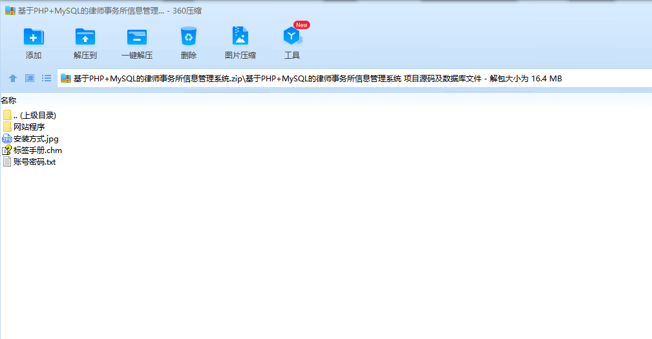This screenshot has width=652, height=339.
Task: Select the .. (上级目录) parent folder row
Action: click(29, 115)
